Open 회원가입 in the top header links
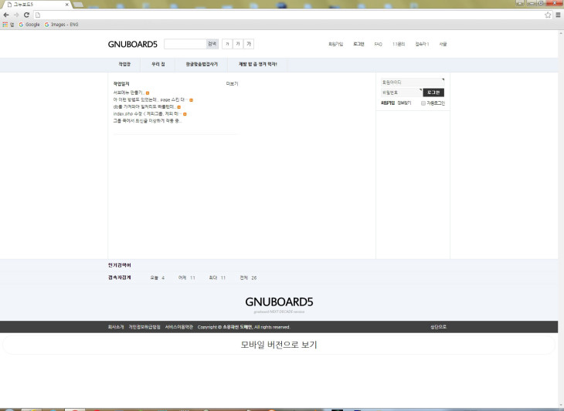The width and height of the screenshot is (564, 411). pyautogui.click(x=335, y=44)
